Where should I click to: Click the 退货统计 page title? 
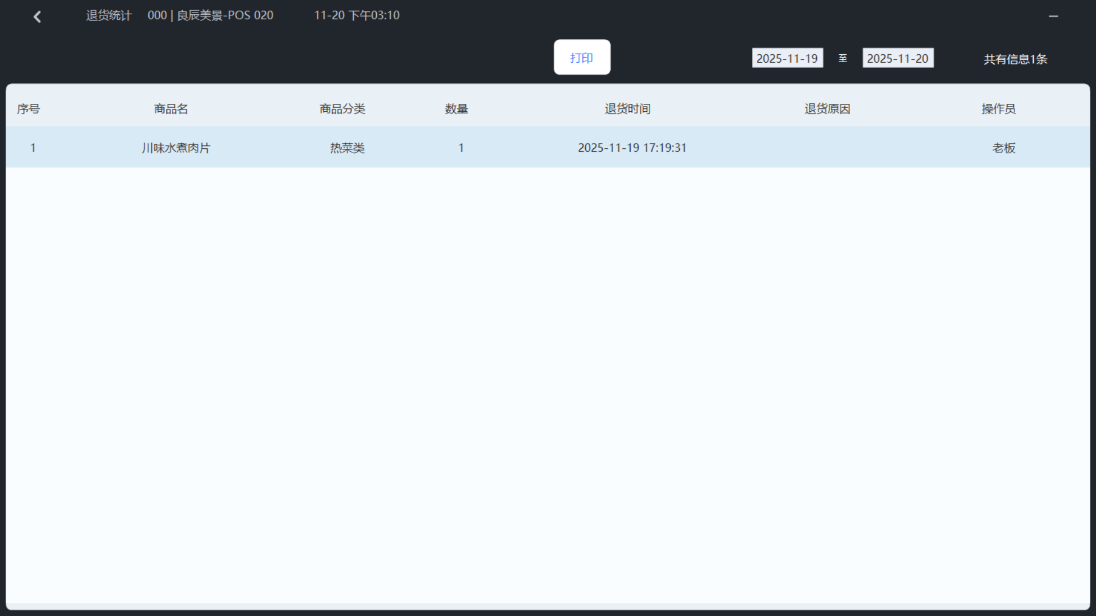tap(108, 15)
